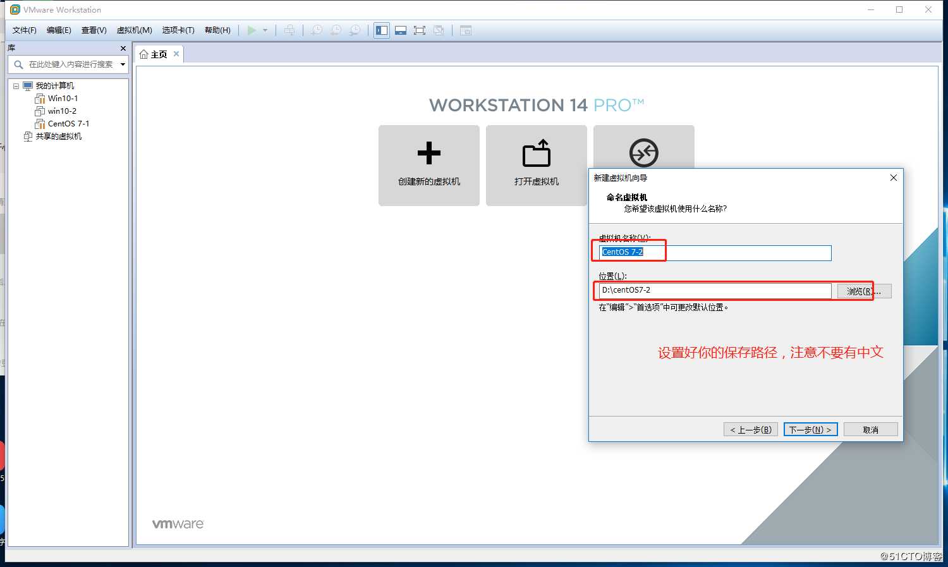948x567 pixels.
Task: Click the full screen mode icon
Action: (420, 30)
